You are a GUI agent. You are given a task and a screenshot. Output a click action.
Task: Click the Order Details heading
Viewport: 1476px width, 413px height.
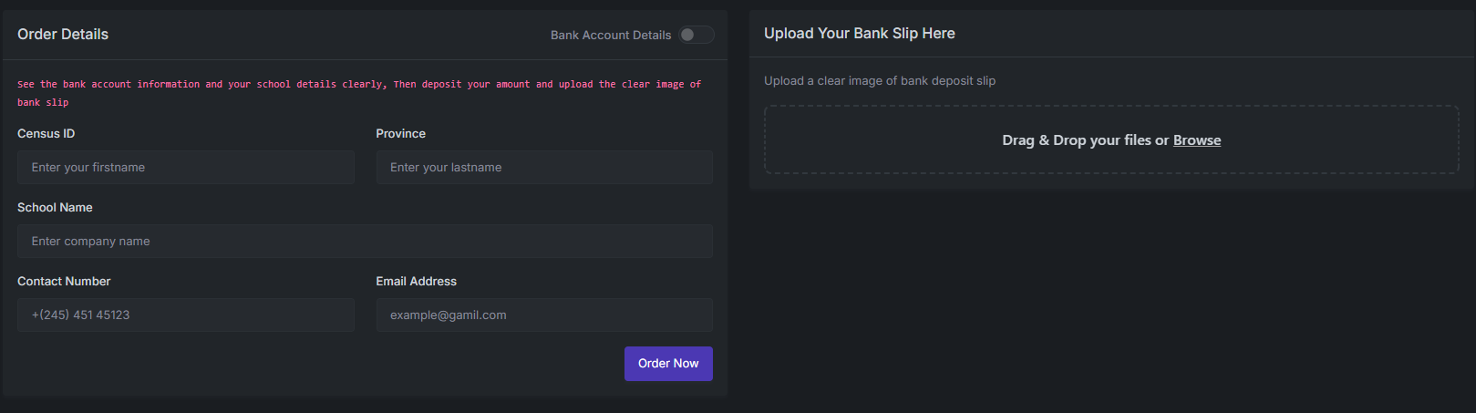(x=63, y=35)
